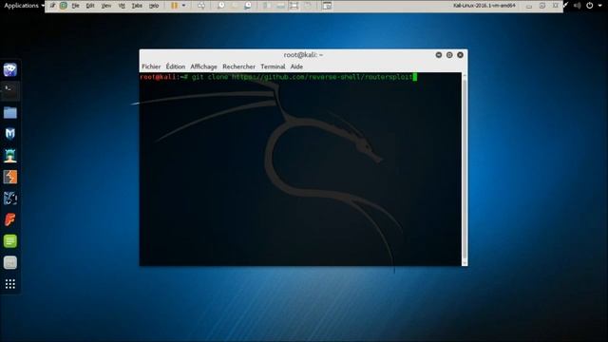The height and width of the screenshot is (342, 608).
Task: Open terminal Affichage menu
Action: [x=203, y=66]
